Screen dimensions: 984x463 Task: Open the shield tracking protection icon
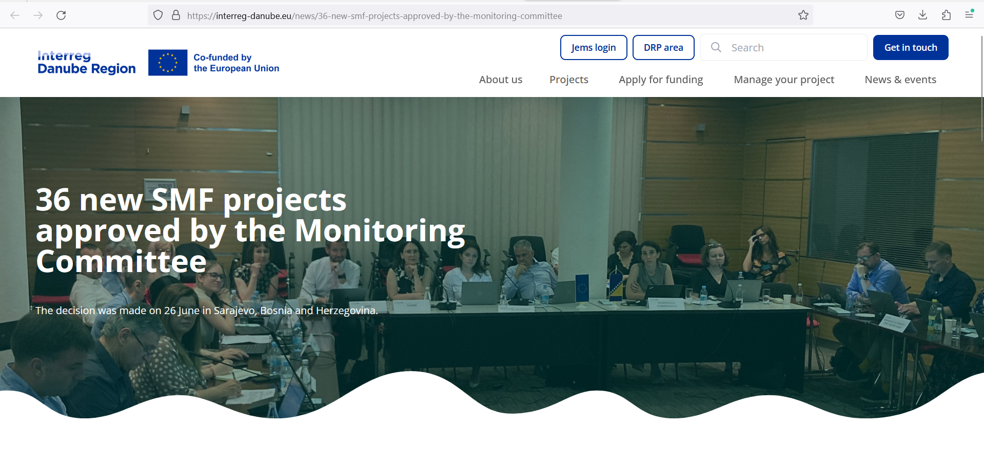point(158,15)
